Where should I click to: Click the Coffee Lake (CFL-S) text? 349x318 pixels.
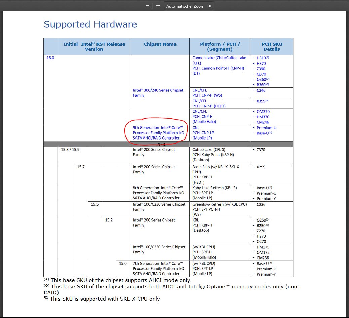tap(209, 150)
